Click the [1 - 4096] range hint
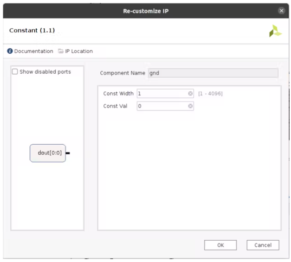 pos(210,93)
